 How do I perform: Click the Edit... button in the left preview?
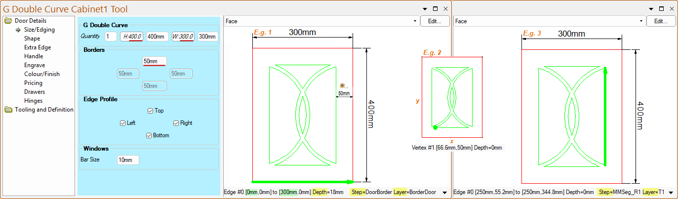click(x=435, y=21)
